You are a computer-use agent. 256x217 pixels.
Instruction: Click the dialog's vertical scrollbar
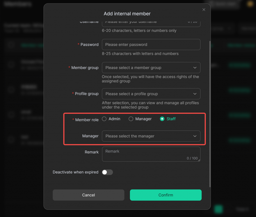pos(210,112)
